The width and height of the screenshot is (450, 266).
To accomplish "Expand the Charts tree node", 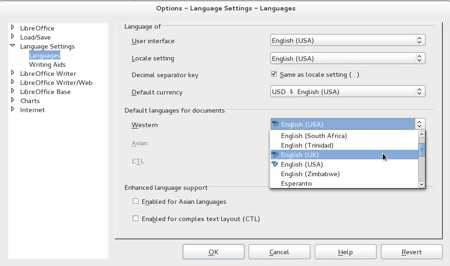I will coord(13,100).
